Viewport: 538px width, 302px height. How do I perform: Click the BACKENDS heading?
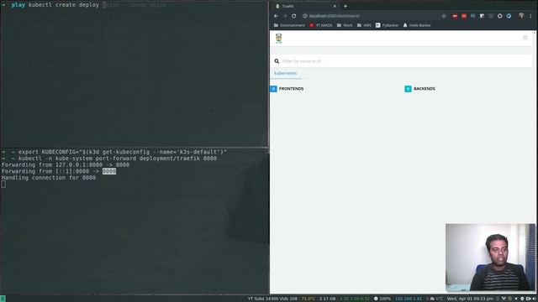click(425, 89)
